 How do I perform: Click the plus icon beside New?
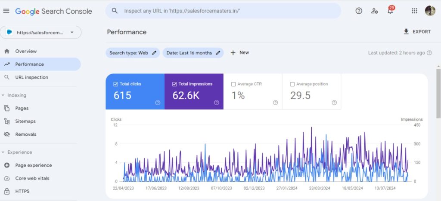pos(233,53)
